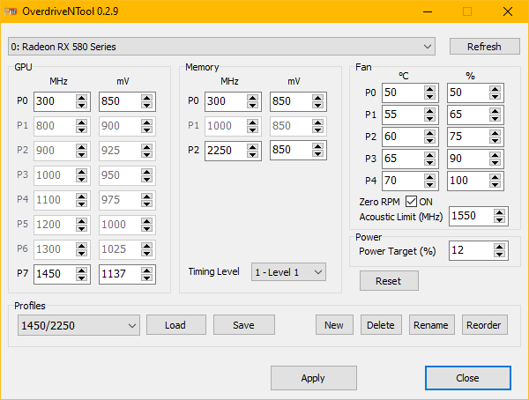The image size is (529, 400).
Task: Load the selected profile
Action: pos(176,325)
